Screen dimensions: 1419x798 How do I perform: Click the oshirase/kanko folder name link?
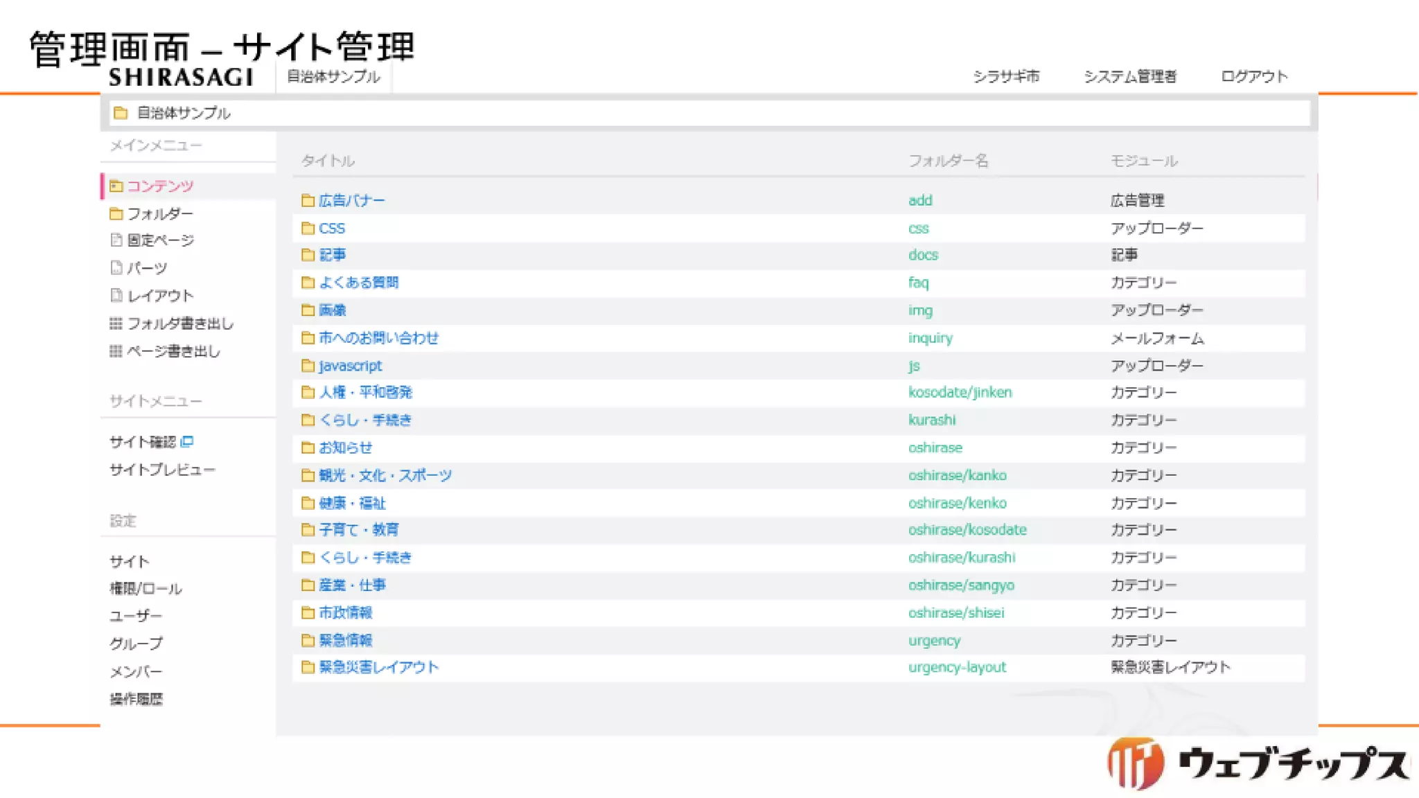(x=957, y=476)
